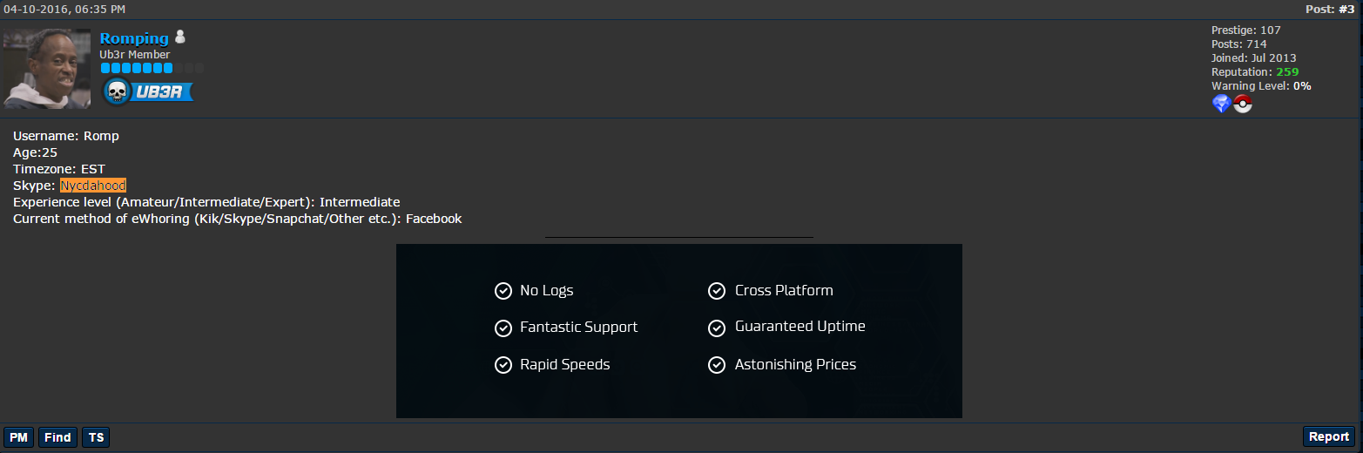Report this post using the Report button
The width and height of the screenshot is (1363, 453).
click(x=1329, y=437)
